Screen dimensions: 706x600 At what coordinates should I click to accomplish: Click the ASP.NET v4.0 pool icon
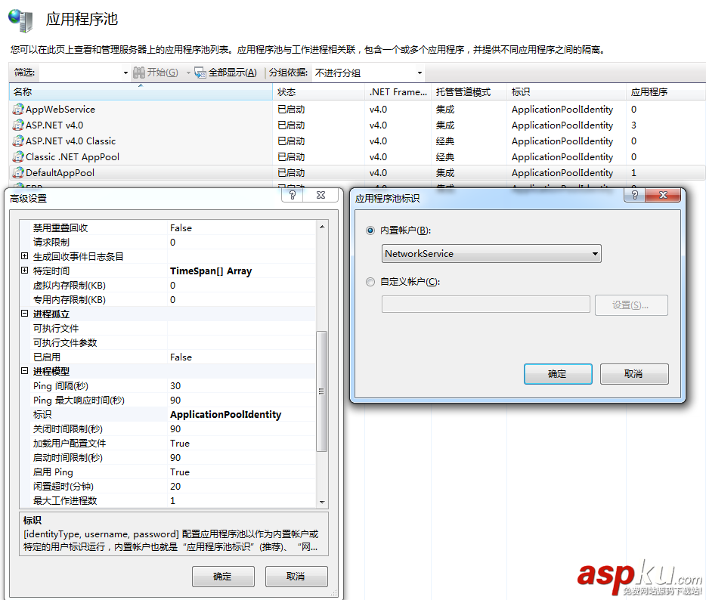click(17, 125)
